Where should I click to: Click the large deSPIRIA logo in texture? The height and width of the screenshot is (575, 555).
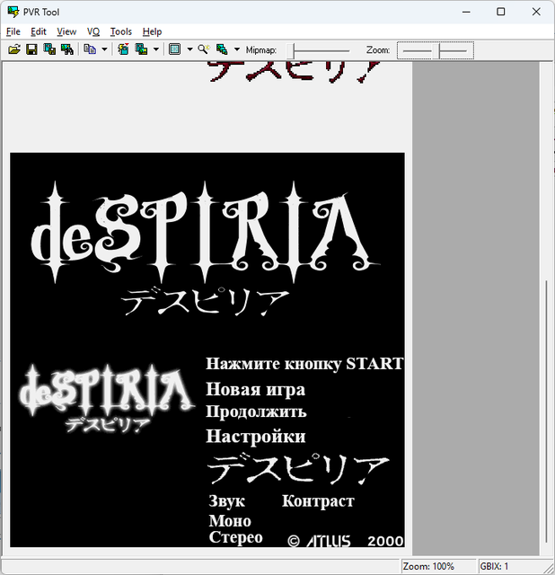click(x=206, y=233)
